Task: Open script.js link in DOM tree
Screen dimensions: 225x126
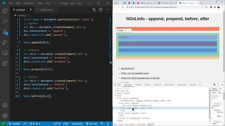Action: (x=135, y=118)
